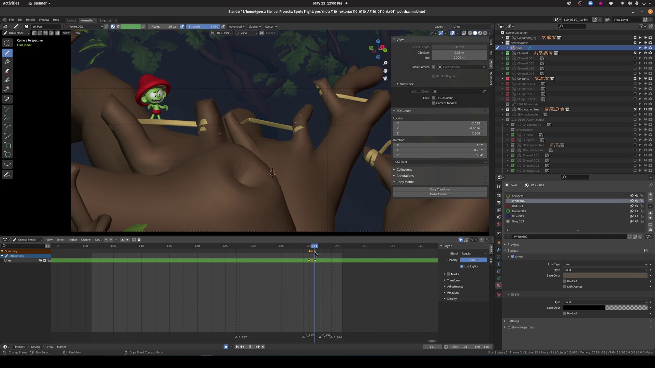655x368 pixels.
Task: Open the Blend mode Regular dropdown
Action: (474, 254)
